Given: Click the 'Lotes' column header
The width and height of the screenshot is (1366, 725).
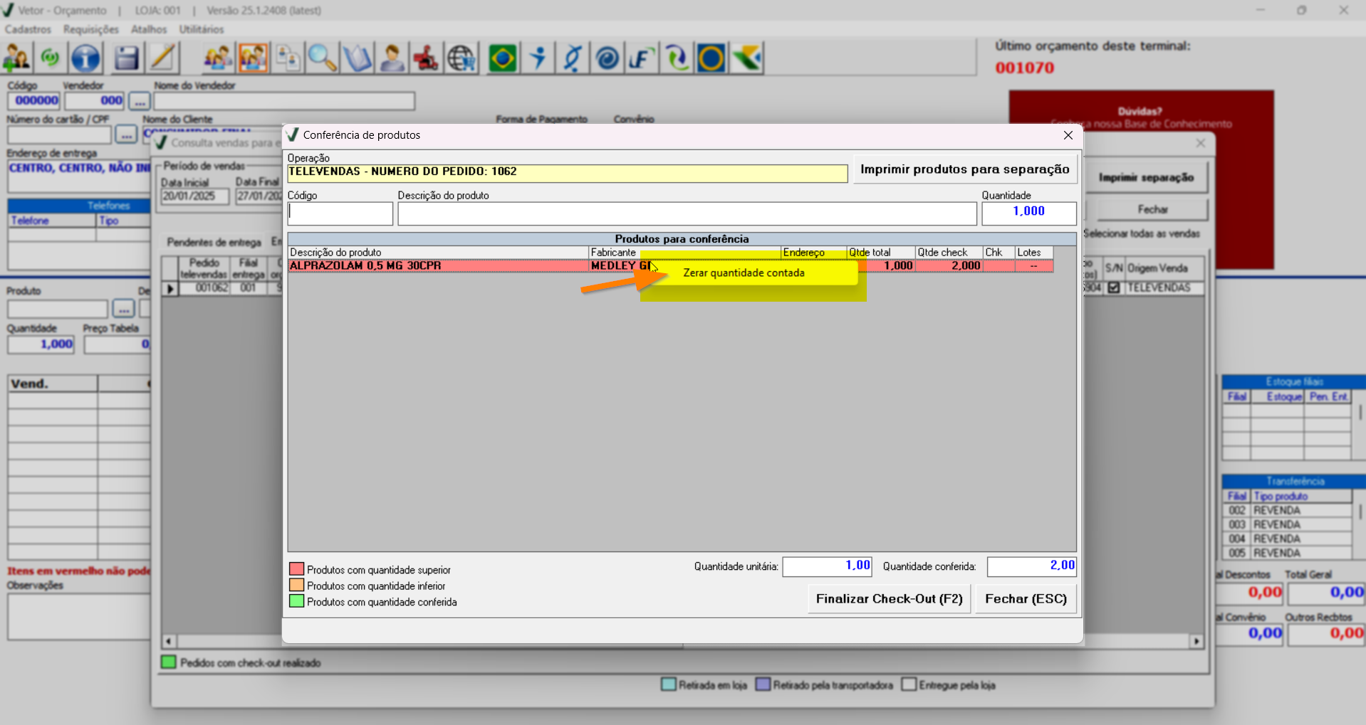Looking at the screenshot, I should tap(1034, 253).
